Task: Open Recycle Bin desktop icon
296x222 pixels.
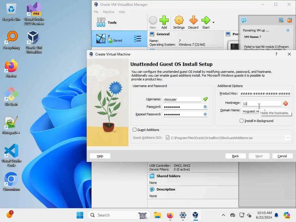Action: coord(11,12)
